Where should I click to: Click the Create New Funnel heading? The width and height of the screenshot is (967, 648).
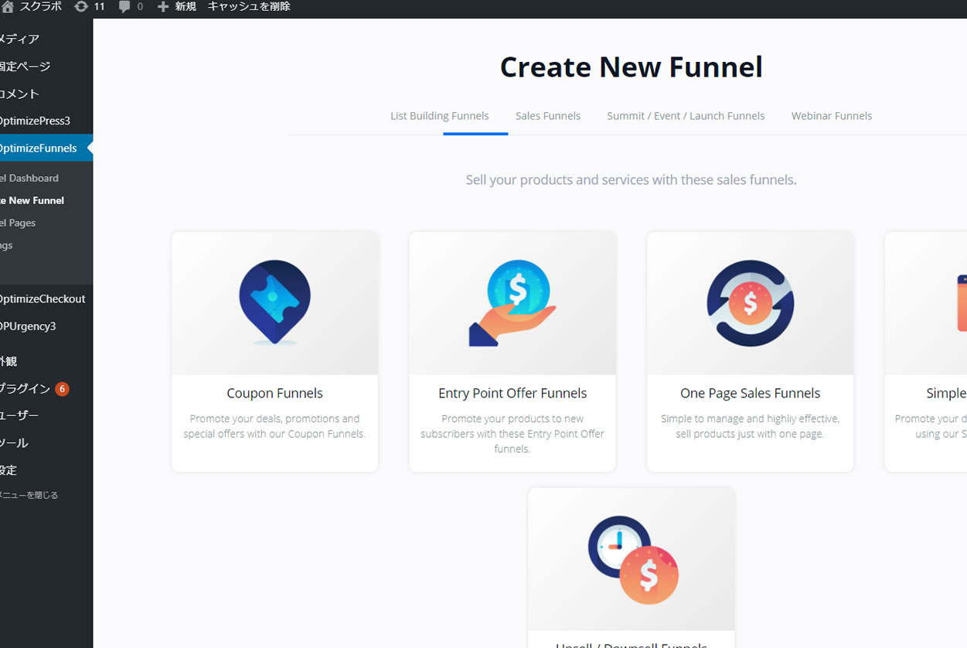(631, 67)
